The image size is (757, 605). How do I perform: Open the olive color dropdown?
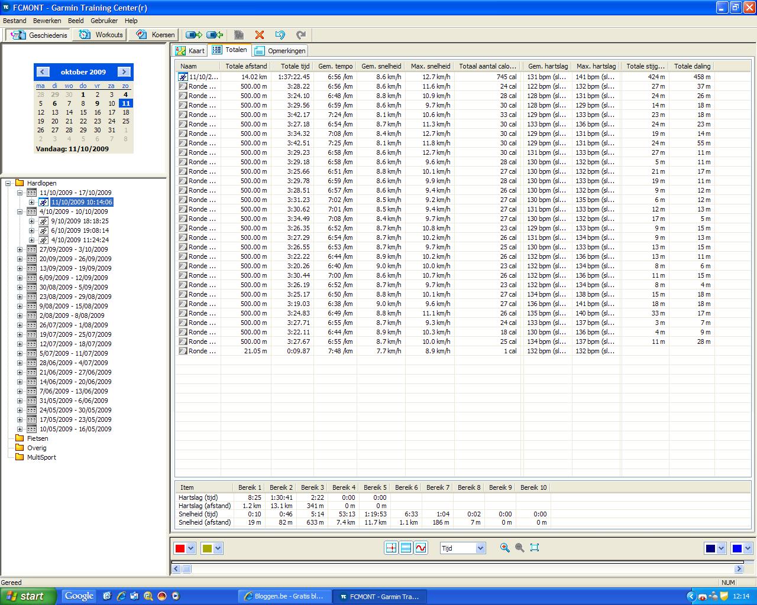tap(218, 548)
